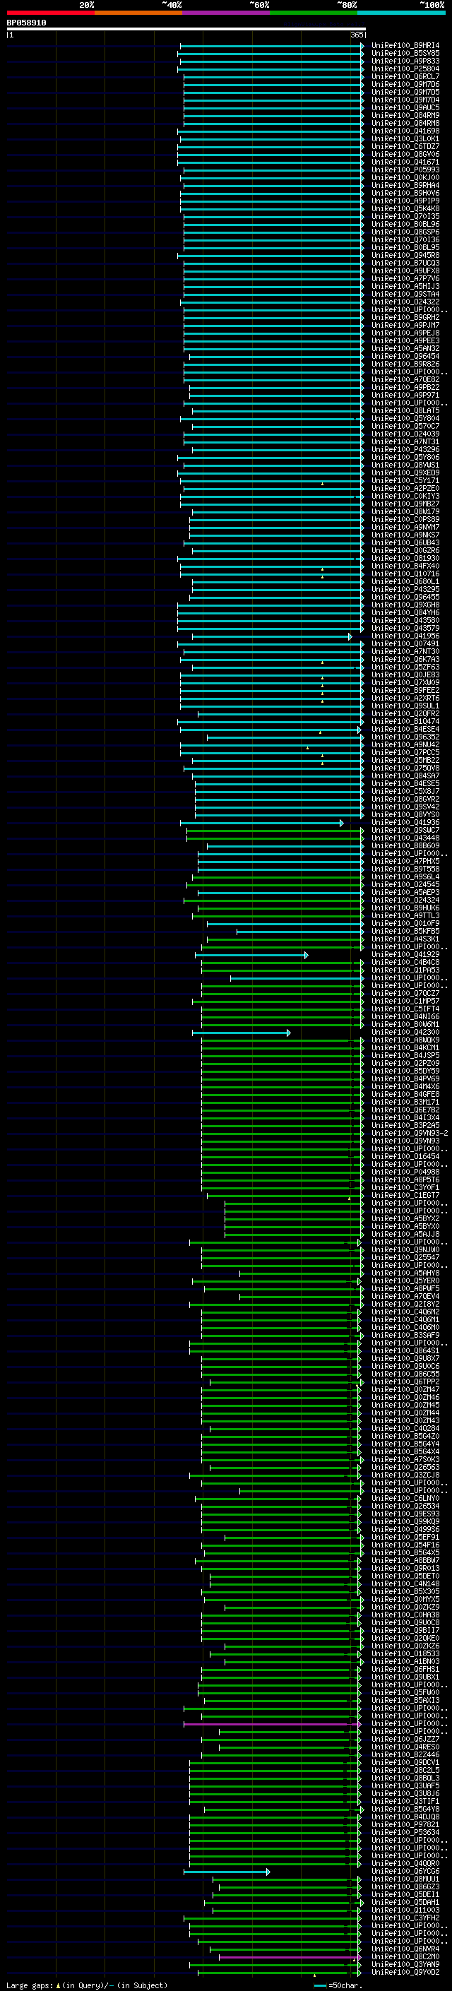Select the UniRef100_A5HIJ3 label
The height and width of the screenshot is (1991, 452).
(x=405, y=286)
